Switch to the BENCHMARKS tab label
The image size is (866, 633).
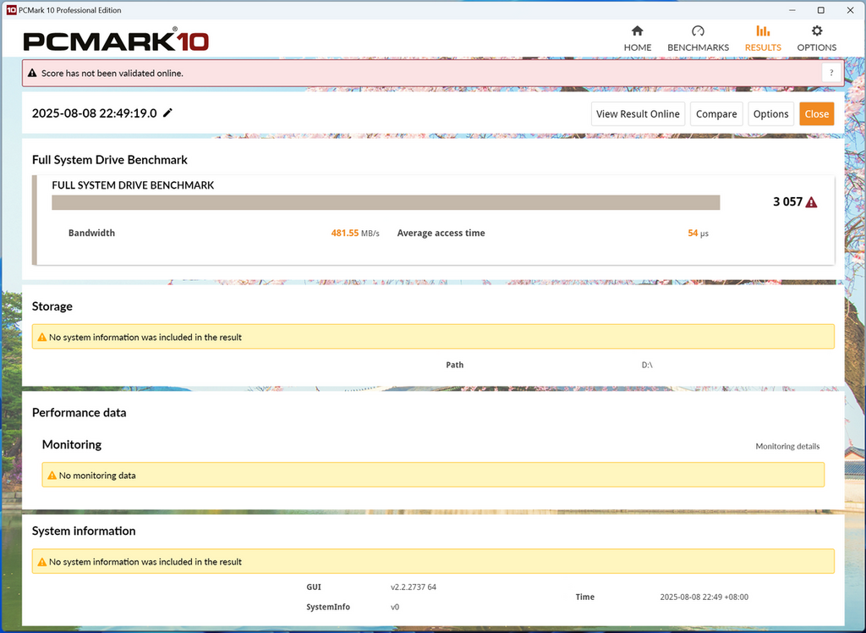698,47
